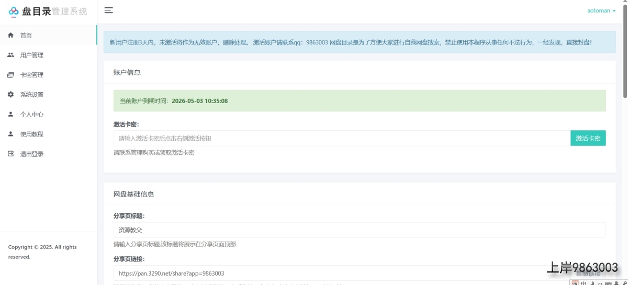Click the 用户管理 users icon
This screenshot has width=628, height=285.
coord(10,55)
